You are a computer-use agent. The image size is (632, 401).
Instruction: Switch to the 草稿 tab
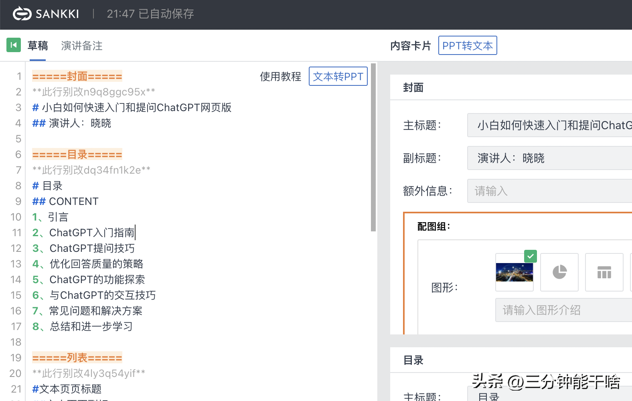pos(38,46)
